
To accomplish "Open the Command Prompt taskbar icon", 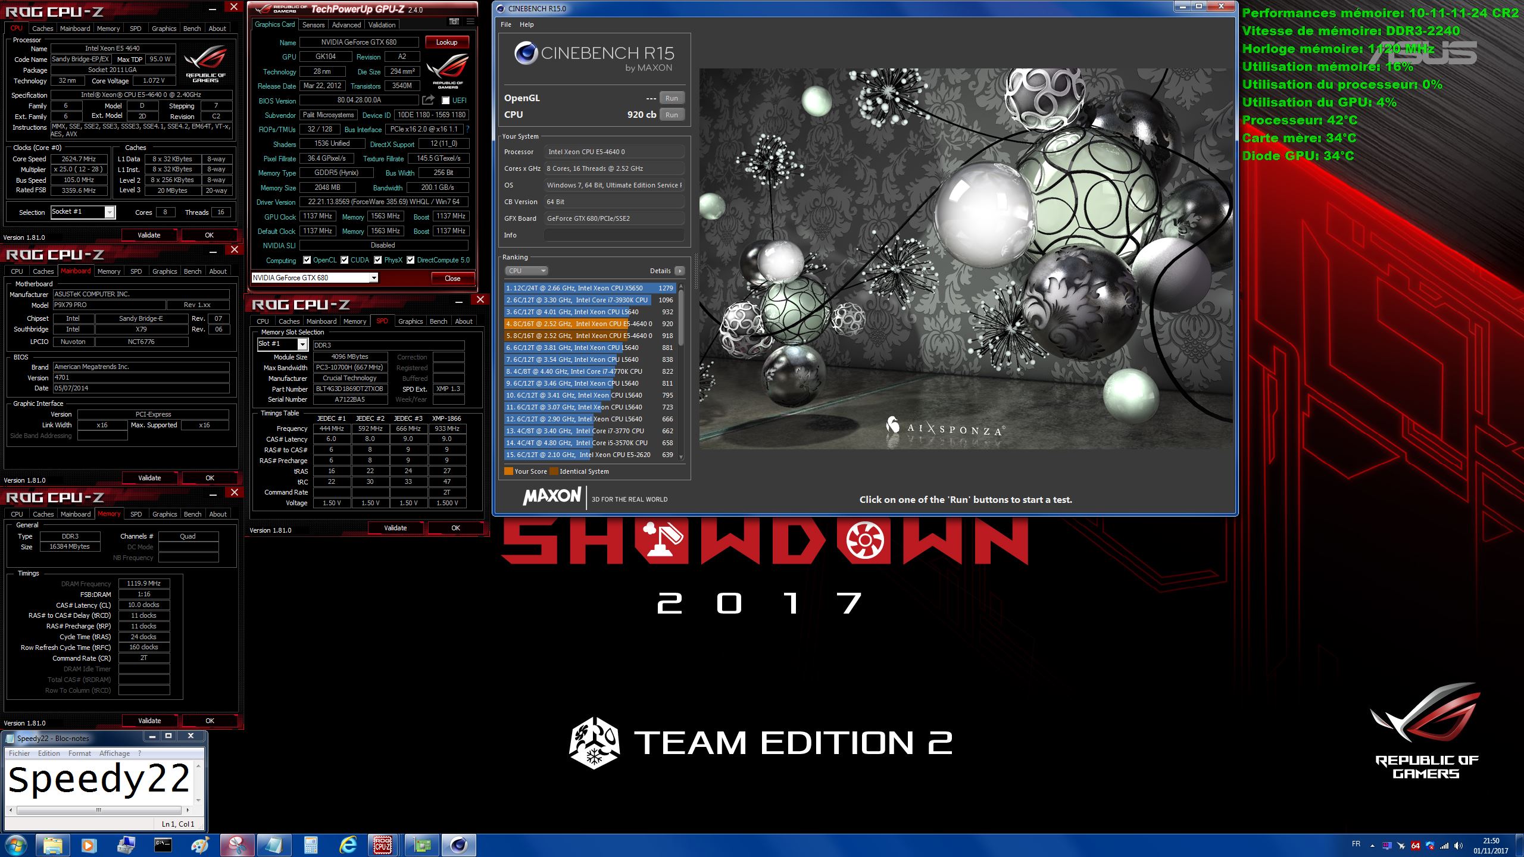I will pos(163,845).
